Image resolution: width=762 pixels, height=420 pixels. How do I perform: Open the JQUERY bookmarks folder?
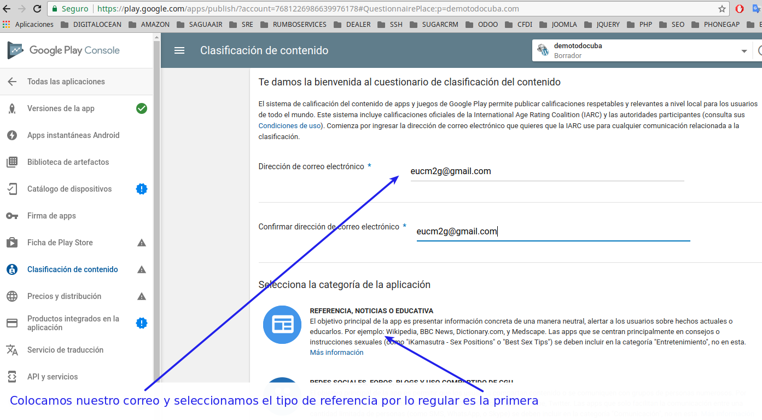pos(602,25)
